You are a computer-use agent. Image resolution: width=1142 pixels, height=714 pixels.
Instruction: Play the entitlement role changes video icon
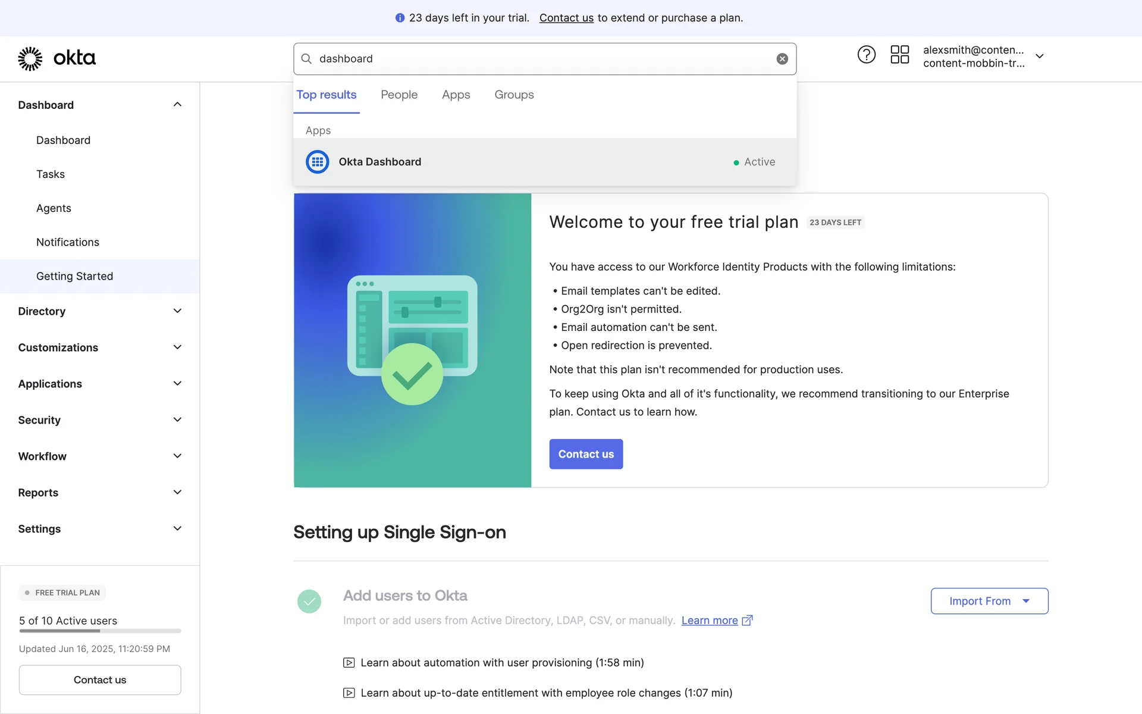click(x=349, y=693)
